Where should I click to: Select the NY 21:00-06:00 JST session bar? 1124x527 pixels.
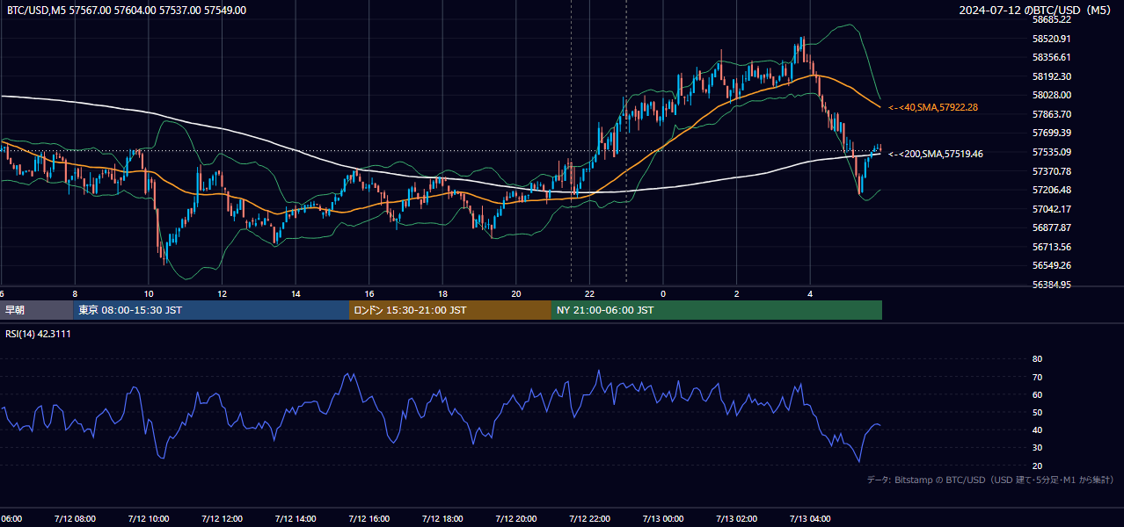[717, 310]
